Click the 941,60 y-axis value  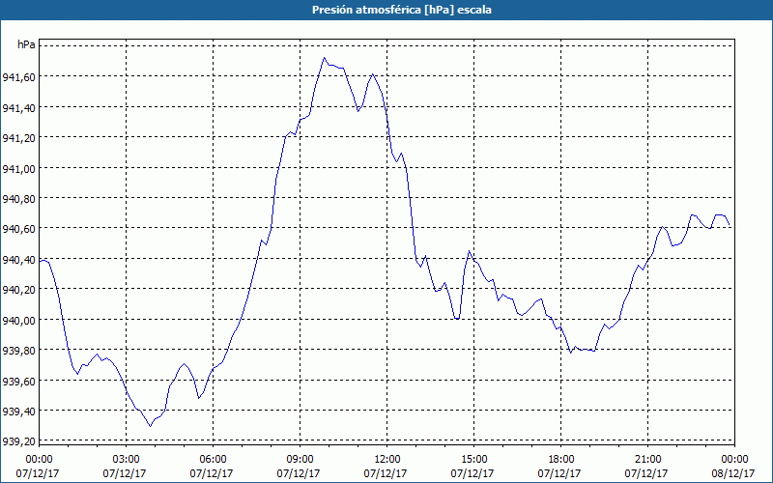click(x=18, y=77)
